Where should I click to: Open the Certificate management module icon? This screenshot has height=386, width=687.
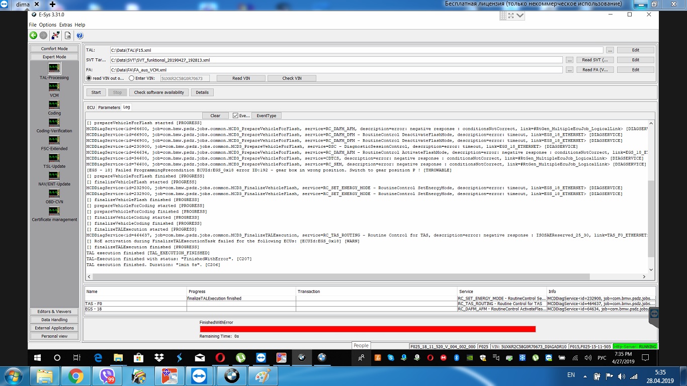coord(54,211)
